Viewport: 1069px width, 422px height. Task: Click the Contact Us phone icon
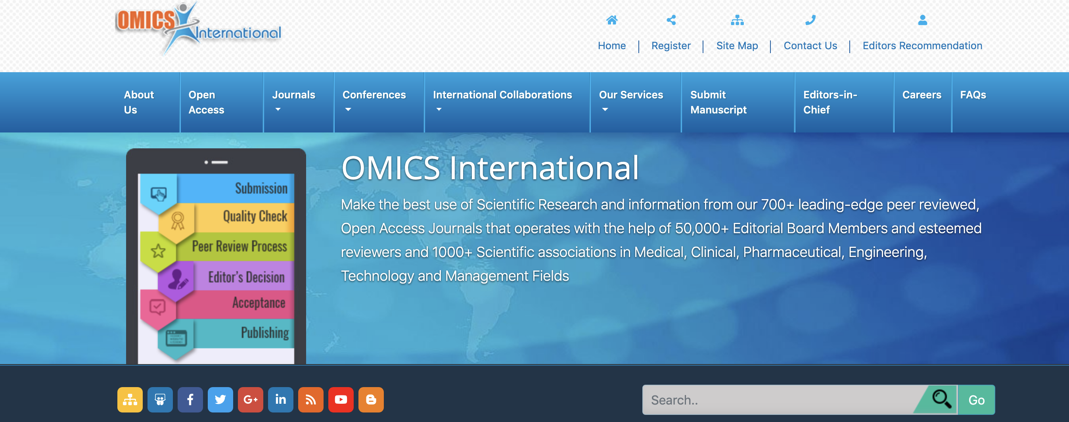point(810,20)
